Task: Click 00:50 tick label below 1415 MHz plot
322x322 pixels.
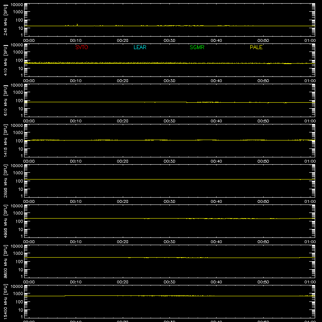Action: (263, 161)
